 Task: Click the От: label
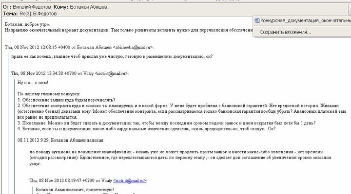pos(7,7)
